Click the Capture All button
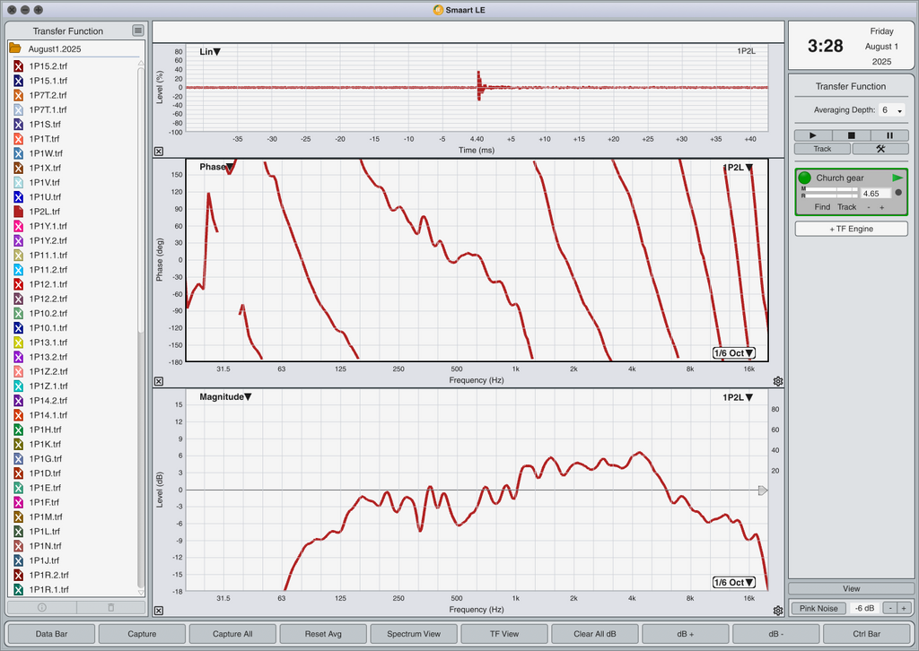 click(232, 633)
